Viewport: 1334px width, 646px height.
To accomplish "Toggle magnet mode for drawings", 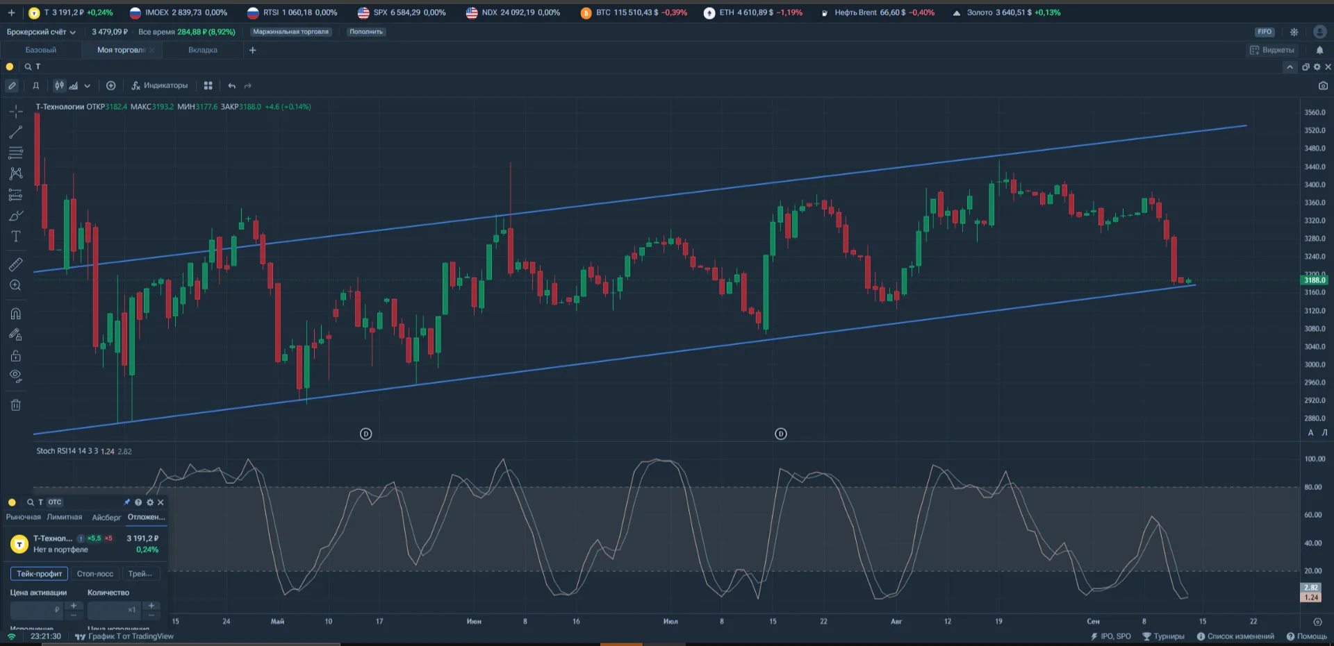I will tap(15, 314).
